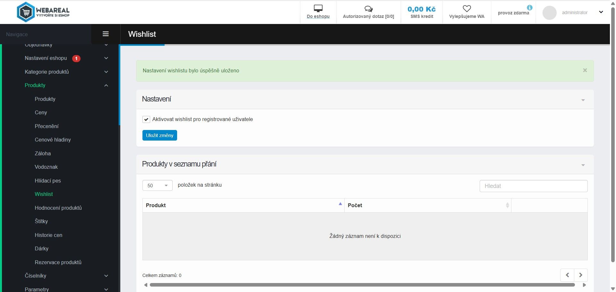This screenshot has width=616, height=292.
Task: Open Rezervace produktů menu item
Action: [x=58, y=262]
